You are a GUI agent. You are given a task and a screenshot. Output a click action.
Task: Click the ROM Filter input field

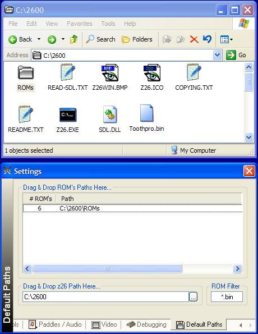point(227,297)
